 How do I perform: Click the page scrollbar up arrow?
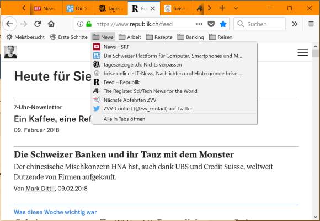[316, 47]
